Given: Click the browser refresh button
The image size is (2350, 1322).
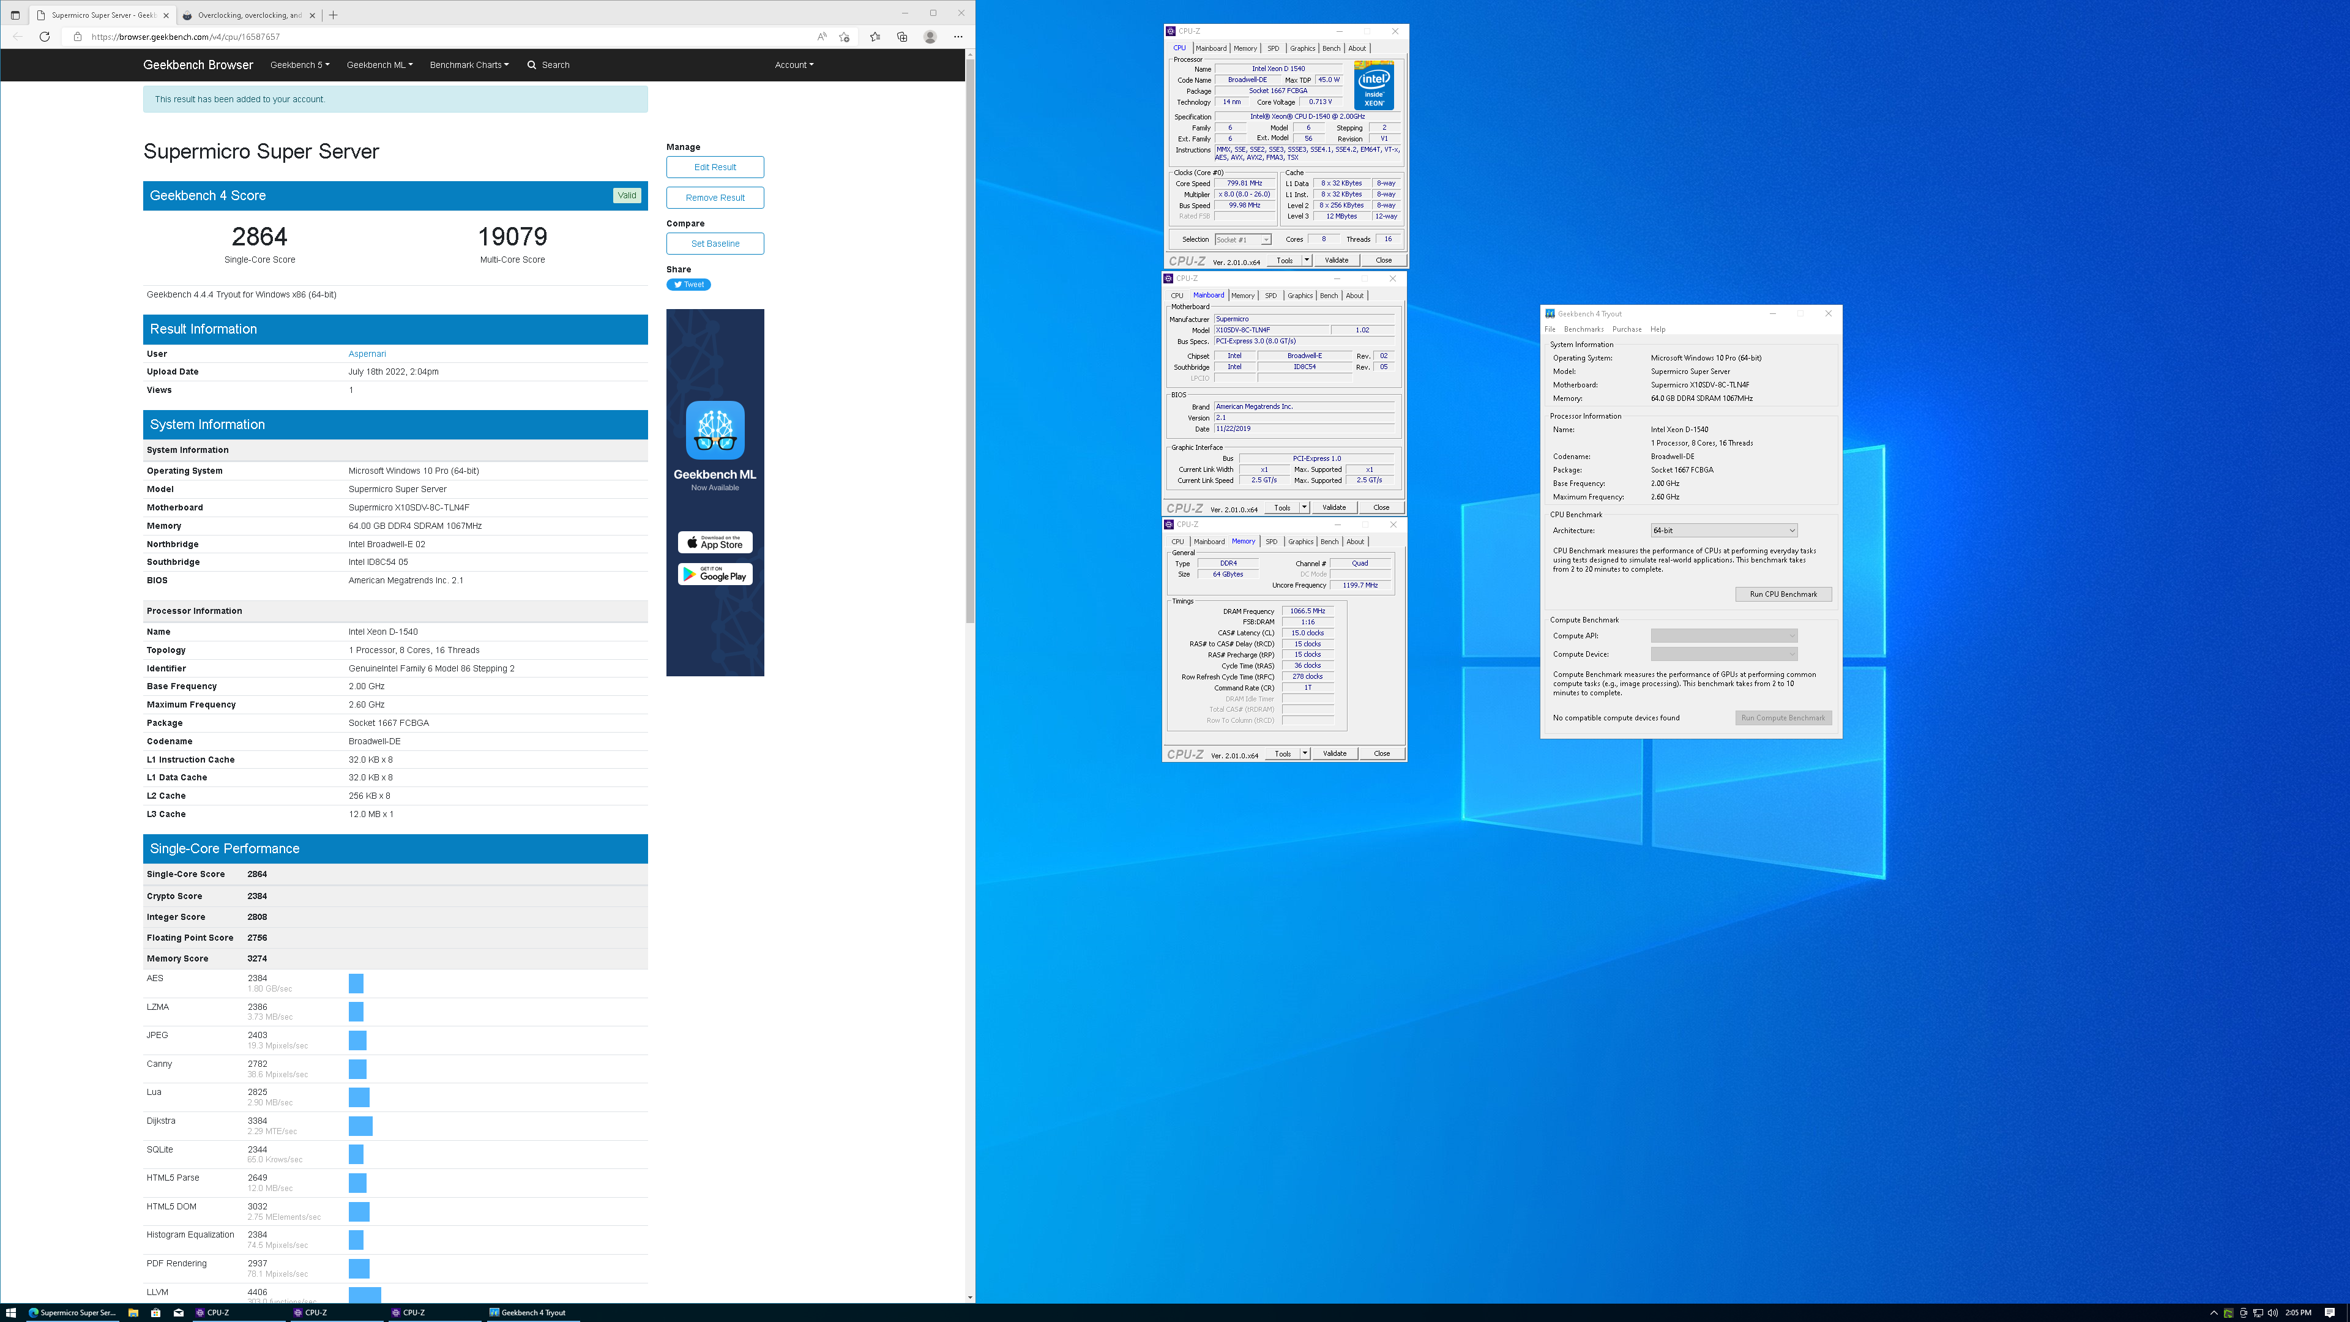Looking at the screenshot, I should tap(45, 37).
